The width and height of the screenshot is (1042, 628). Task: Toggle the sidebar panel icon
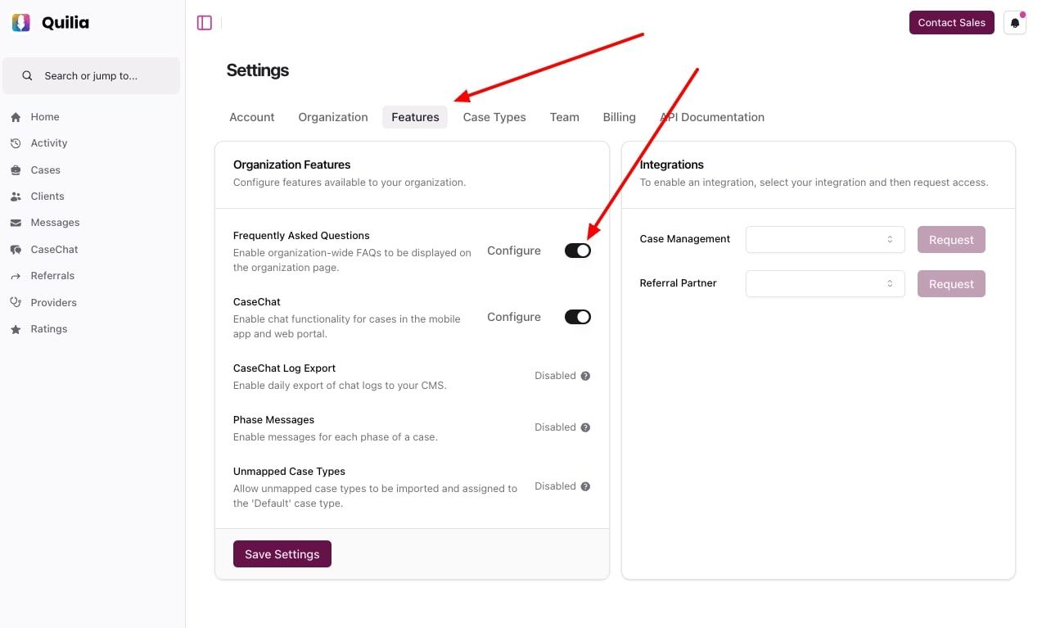point(205,23)
